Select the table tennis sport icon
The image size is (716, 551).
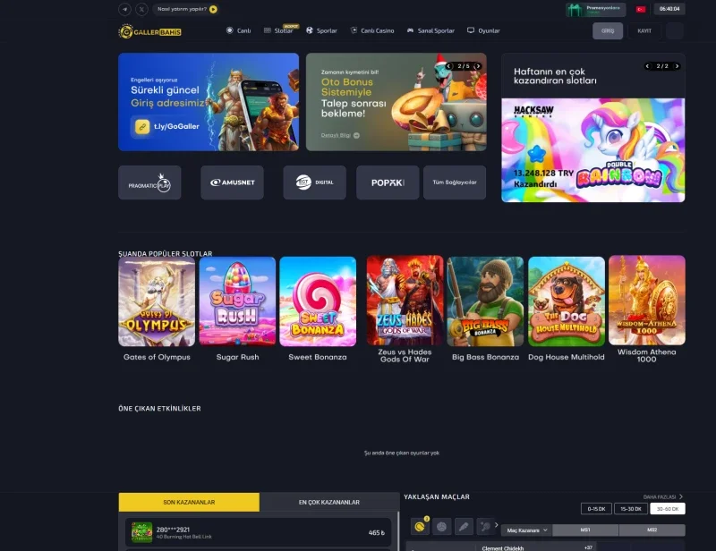pos(485,527)
